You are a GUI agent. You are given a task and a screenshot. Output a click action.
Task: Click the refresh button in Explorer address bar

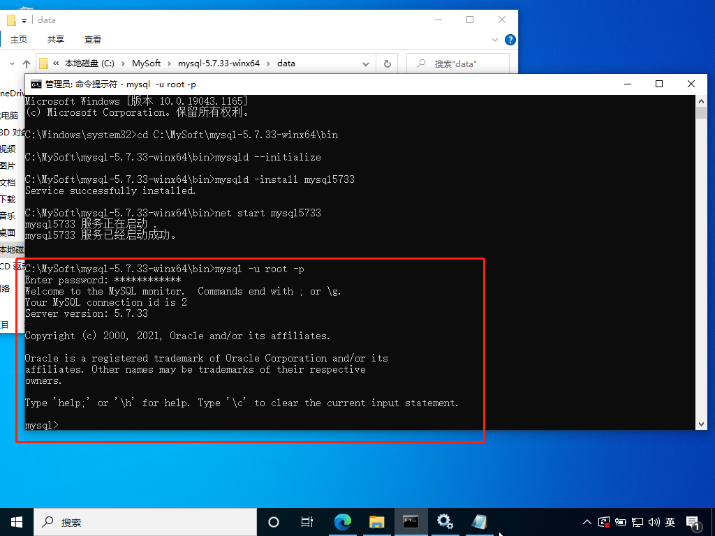387,64
